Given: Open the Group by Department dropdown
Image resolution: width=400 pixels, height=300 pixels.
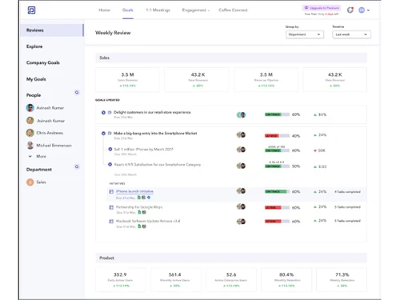Looking at the screenshot, I should pyautogui.click(x=305, y=34).
